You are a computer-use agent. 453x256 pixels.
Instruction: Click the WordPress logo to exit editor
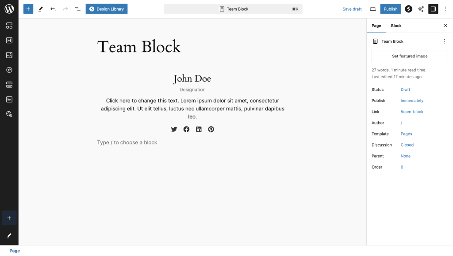[x=9, y=9]
